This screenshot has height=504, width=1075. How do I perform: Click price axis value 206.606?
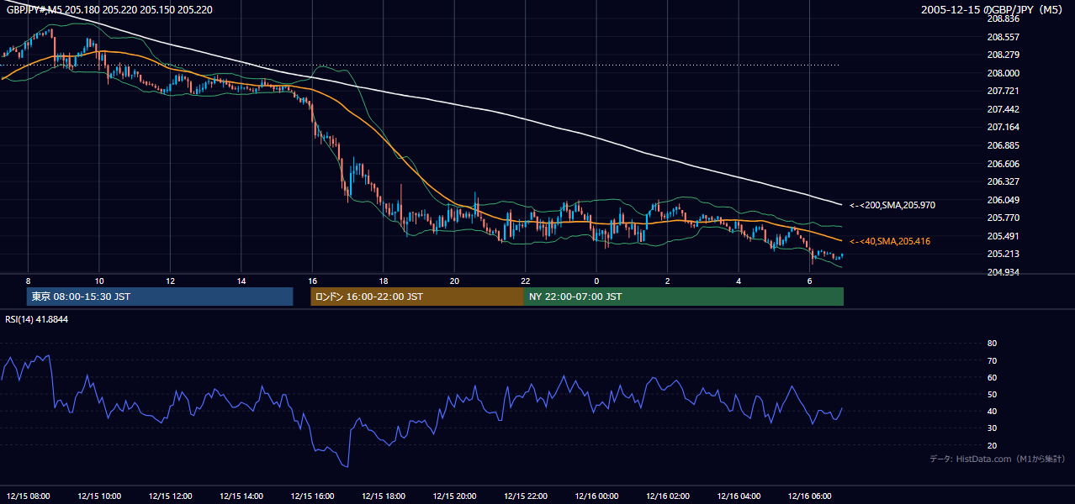point(1003,164)
